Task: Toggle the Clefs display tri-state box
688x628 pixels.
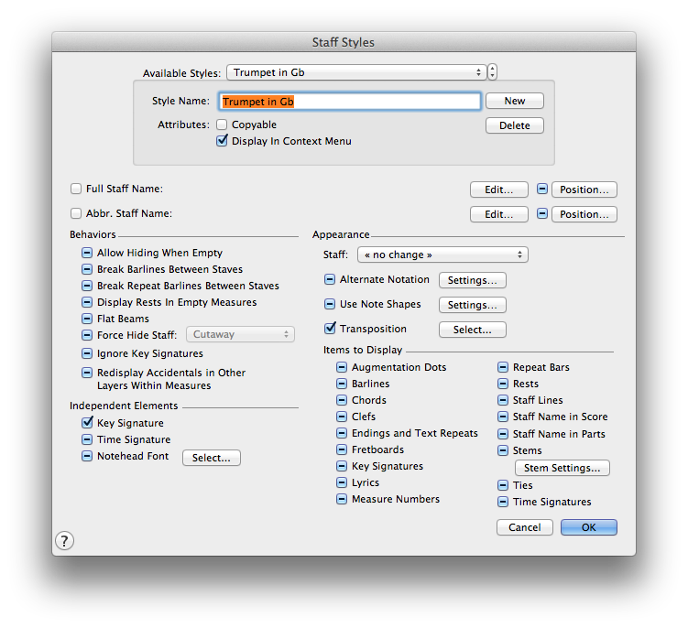Action: pos(342,417)
